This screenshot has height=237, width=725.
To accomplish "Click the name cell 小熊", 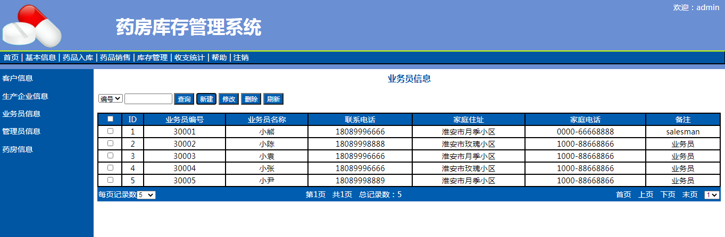I will click(267, 131).
